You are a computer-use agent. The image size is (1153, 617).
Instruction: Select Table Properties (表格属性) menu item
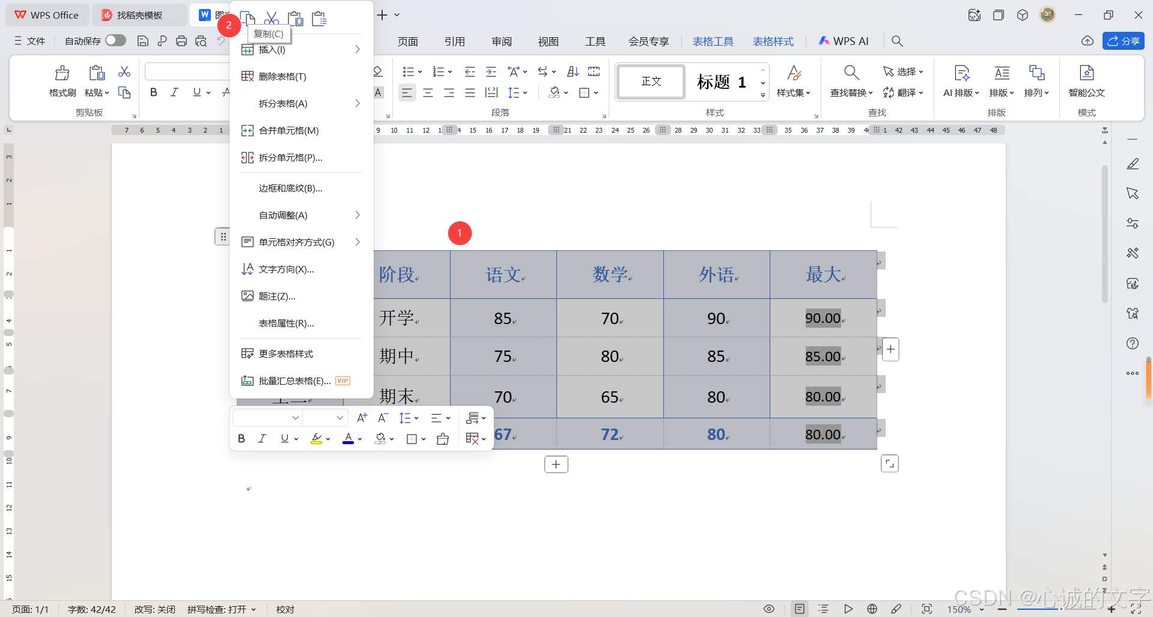point(302,323)
